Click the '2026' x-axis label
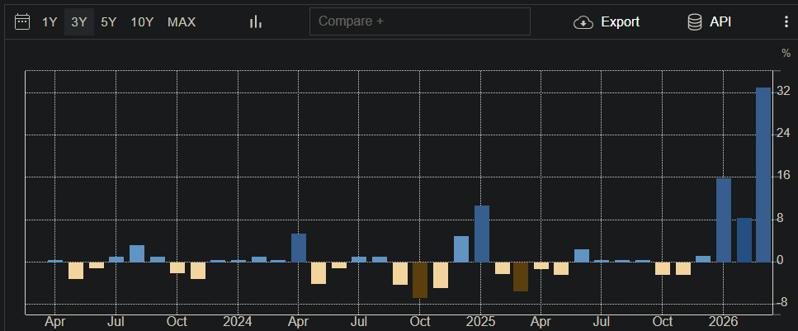The image size is (798, 331). coord(723,322)
